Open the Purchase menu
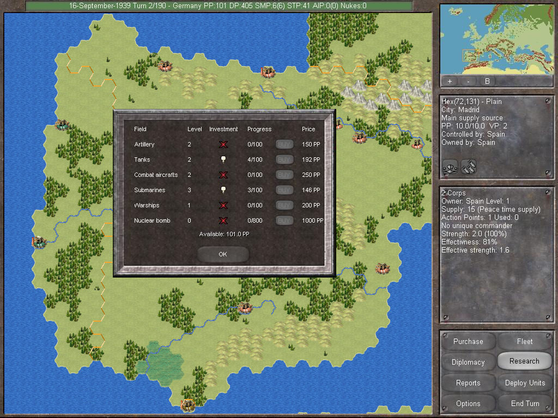 click(468, 341)
